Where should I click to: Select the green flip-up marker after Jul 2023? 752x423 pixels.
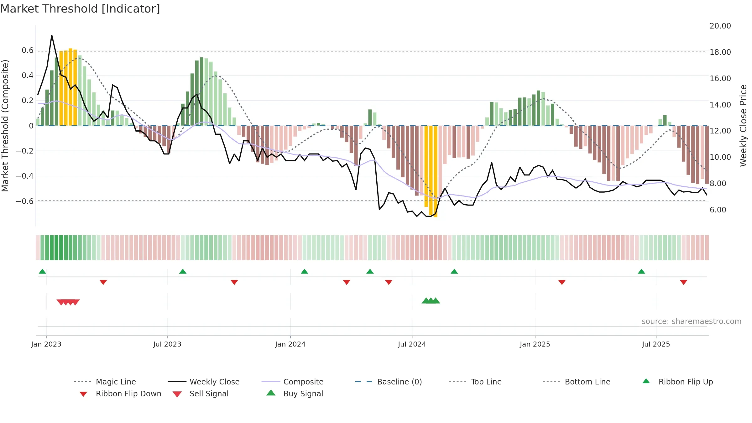[183, 271]
